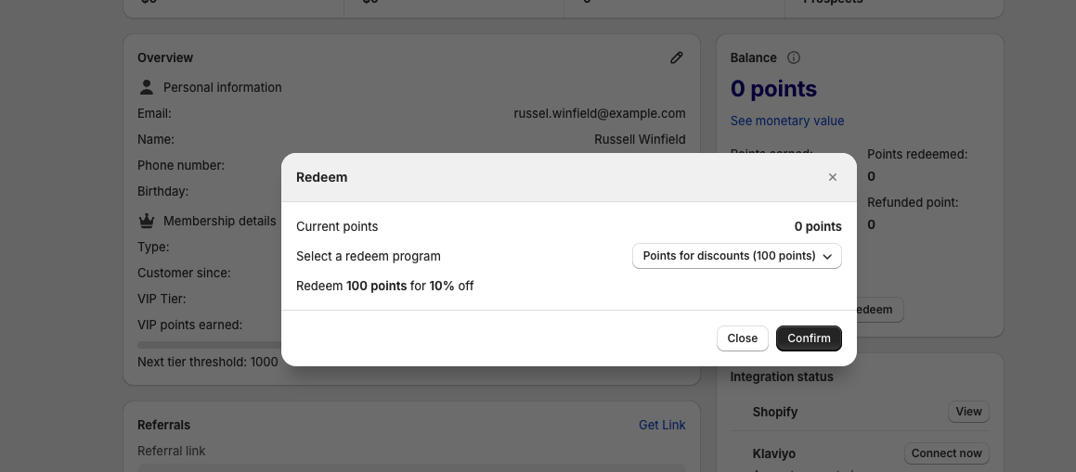Click the Personal information person icon
This screenshot has height=472, width=1076.
click(146, 87)
